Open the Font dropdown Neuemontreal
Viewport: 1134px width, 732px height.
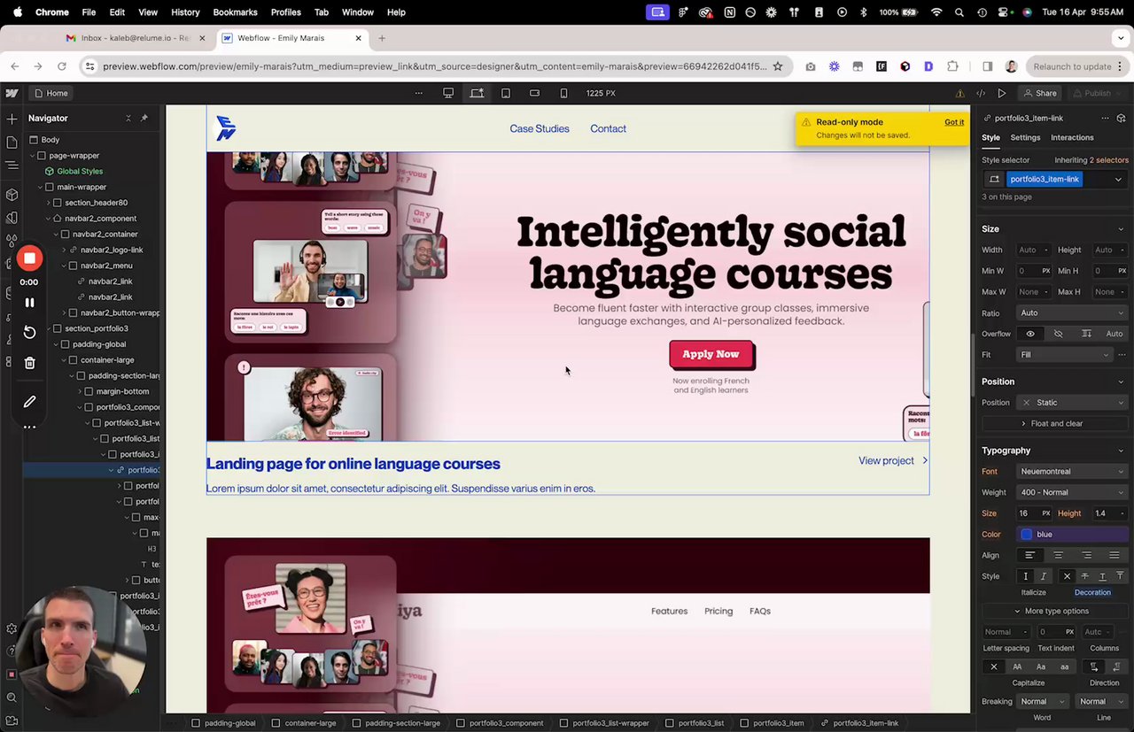tap(1071, 472)
